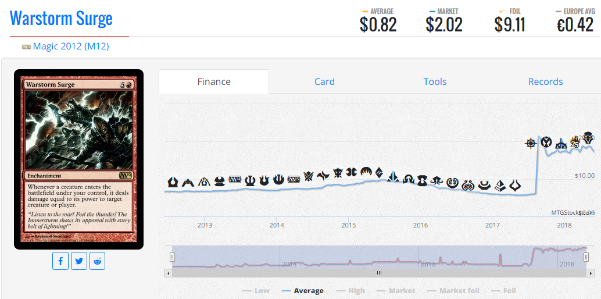Click the diamond-shaped Magic Origins set symbol
The image size is (601, 299).
(379, 172)
